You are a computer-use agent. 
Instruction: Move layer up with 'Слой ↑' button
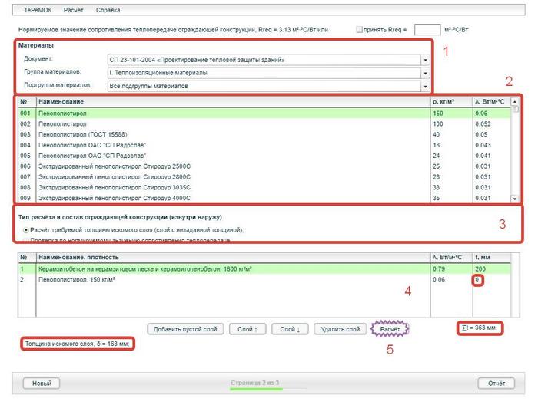(x=246, y=329)
